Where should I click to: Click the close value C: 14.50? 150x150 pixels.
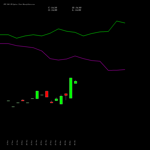(x=52, y=8)
